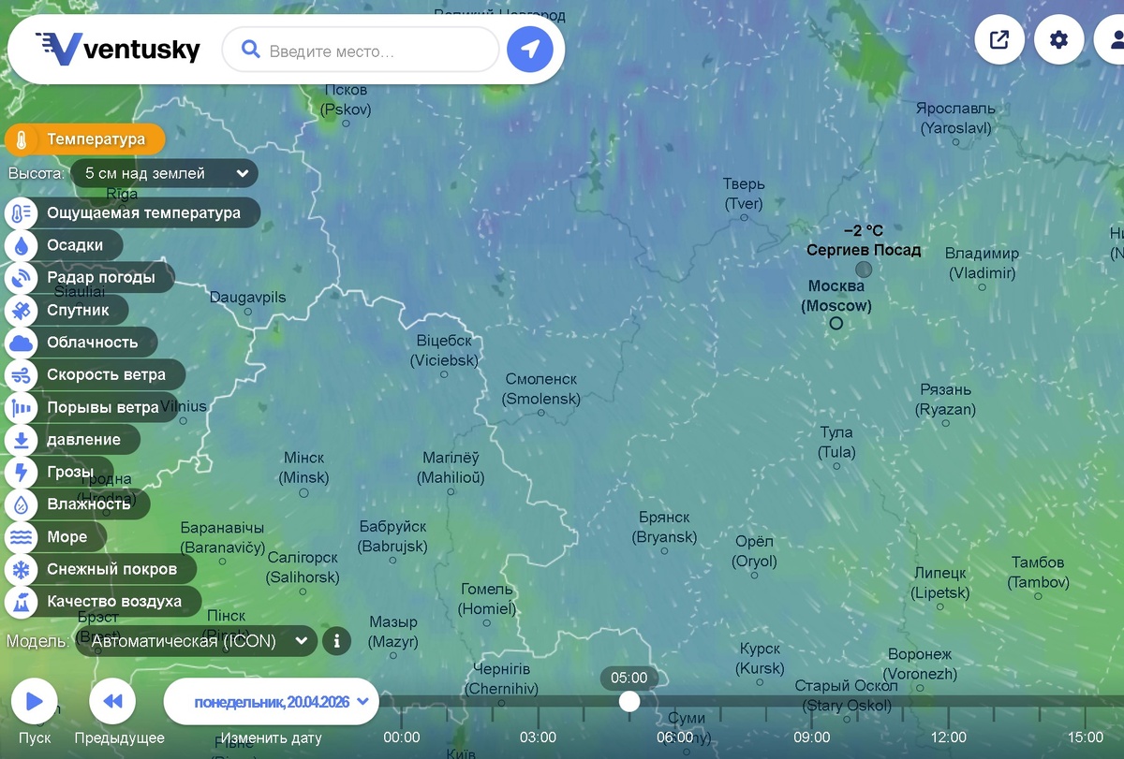Click the Ярославль (Yaroslavl) city label
Screen dimensions: 1124x759
click(955, 118)
